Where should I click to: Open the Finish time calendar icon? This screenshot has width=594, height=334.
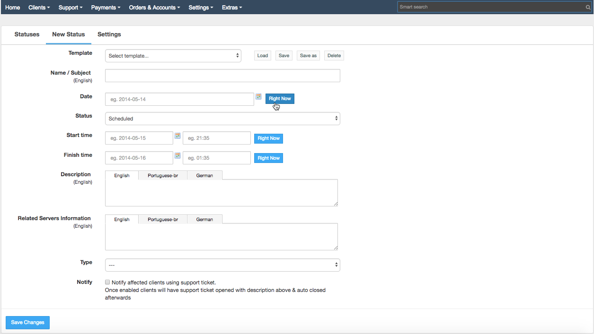(x=177, y=155)
